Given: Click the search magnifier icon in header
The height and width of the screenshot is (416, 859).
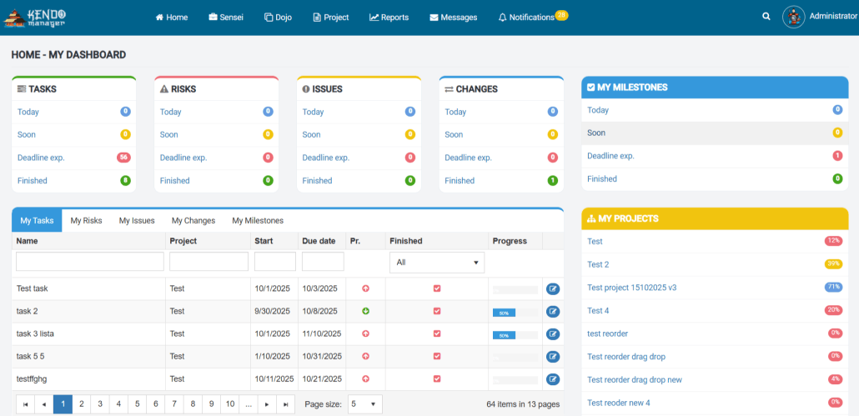Looking at the screenshot, I should tap(766, 17).
